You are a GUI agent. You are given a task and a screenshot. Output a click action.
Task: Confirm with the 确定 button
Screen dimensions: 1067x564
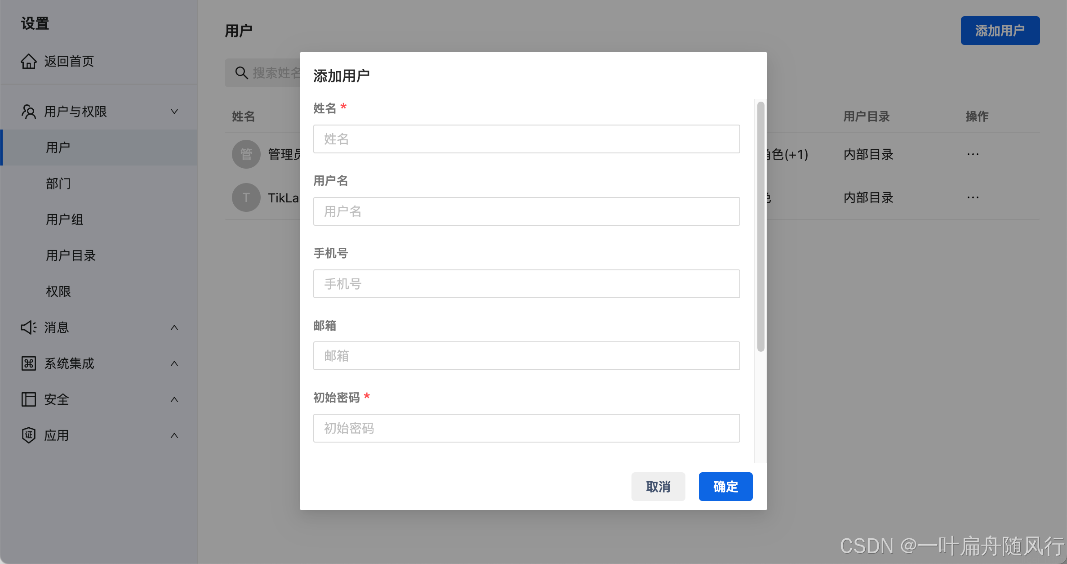click(x=725, y=487)
